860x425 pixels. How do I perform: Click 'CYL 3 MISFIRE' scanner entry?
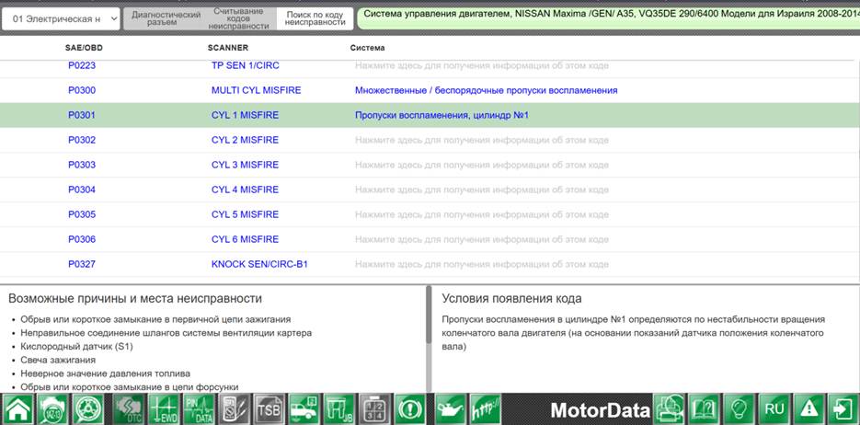pos(245,165)
